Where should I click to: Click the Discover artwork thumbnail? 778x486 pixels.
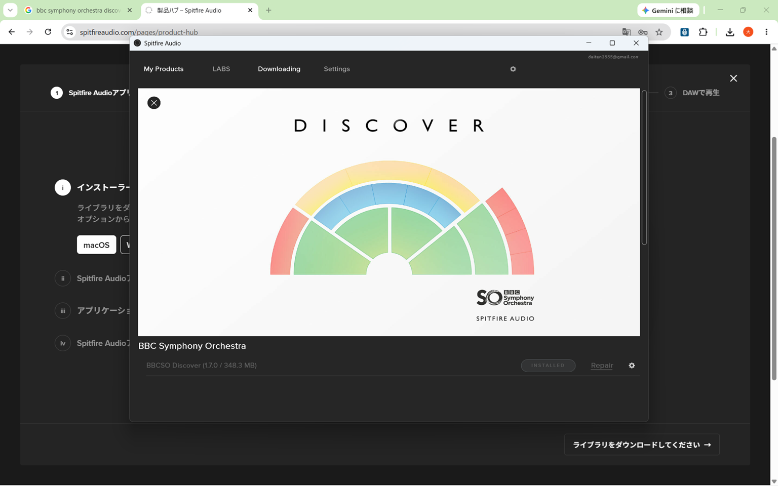pyautogui.click(x=389, y=212)
